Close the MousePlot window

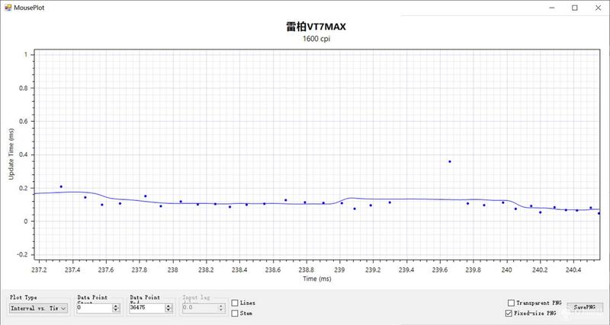598,8
